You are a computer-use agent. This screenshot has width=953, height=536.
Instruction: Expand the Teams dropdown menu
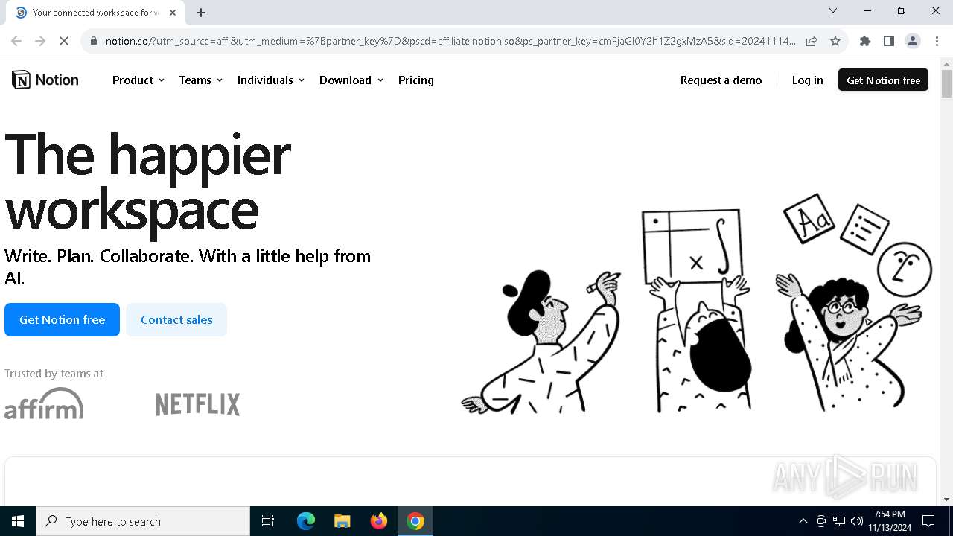coord(201,80)
